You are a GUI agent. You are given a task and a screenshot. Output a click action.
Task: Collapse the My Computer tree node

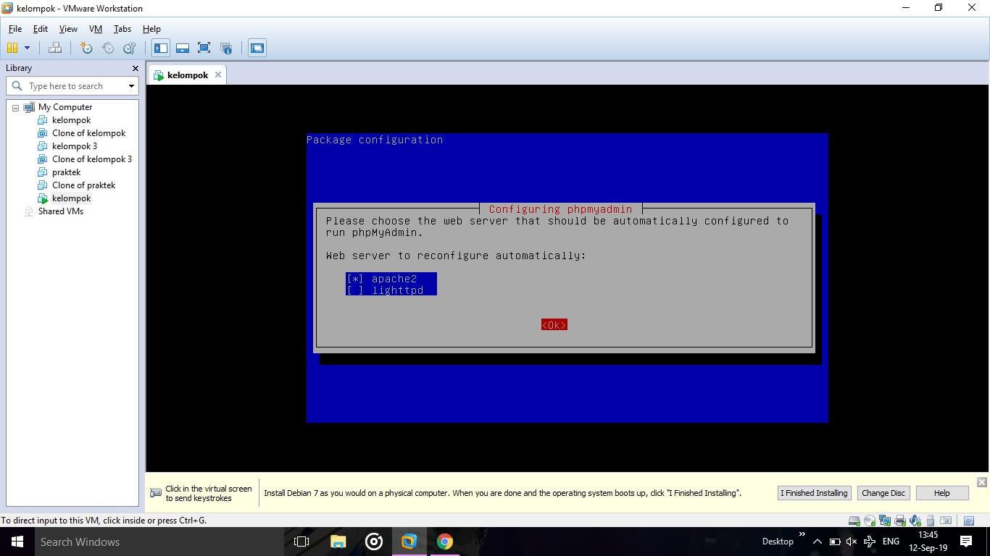coord(15,107)
